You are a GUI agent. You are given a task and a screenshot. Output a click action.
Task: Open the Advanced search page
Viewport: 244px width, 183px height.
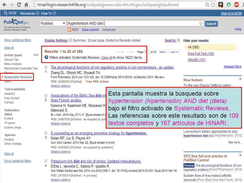tap(109, 30)
